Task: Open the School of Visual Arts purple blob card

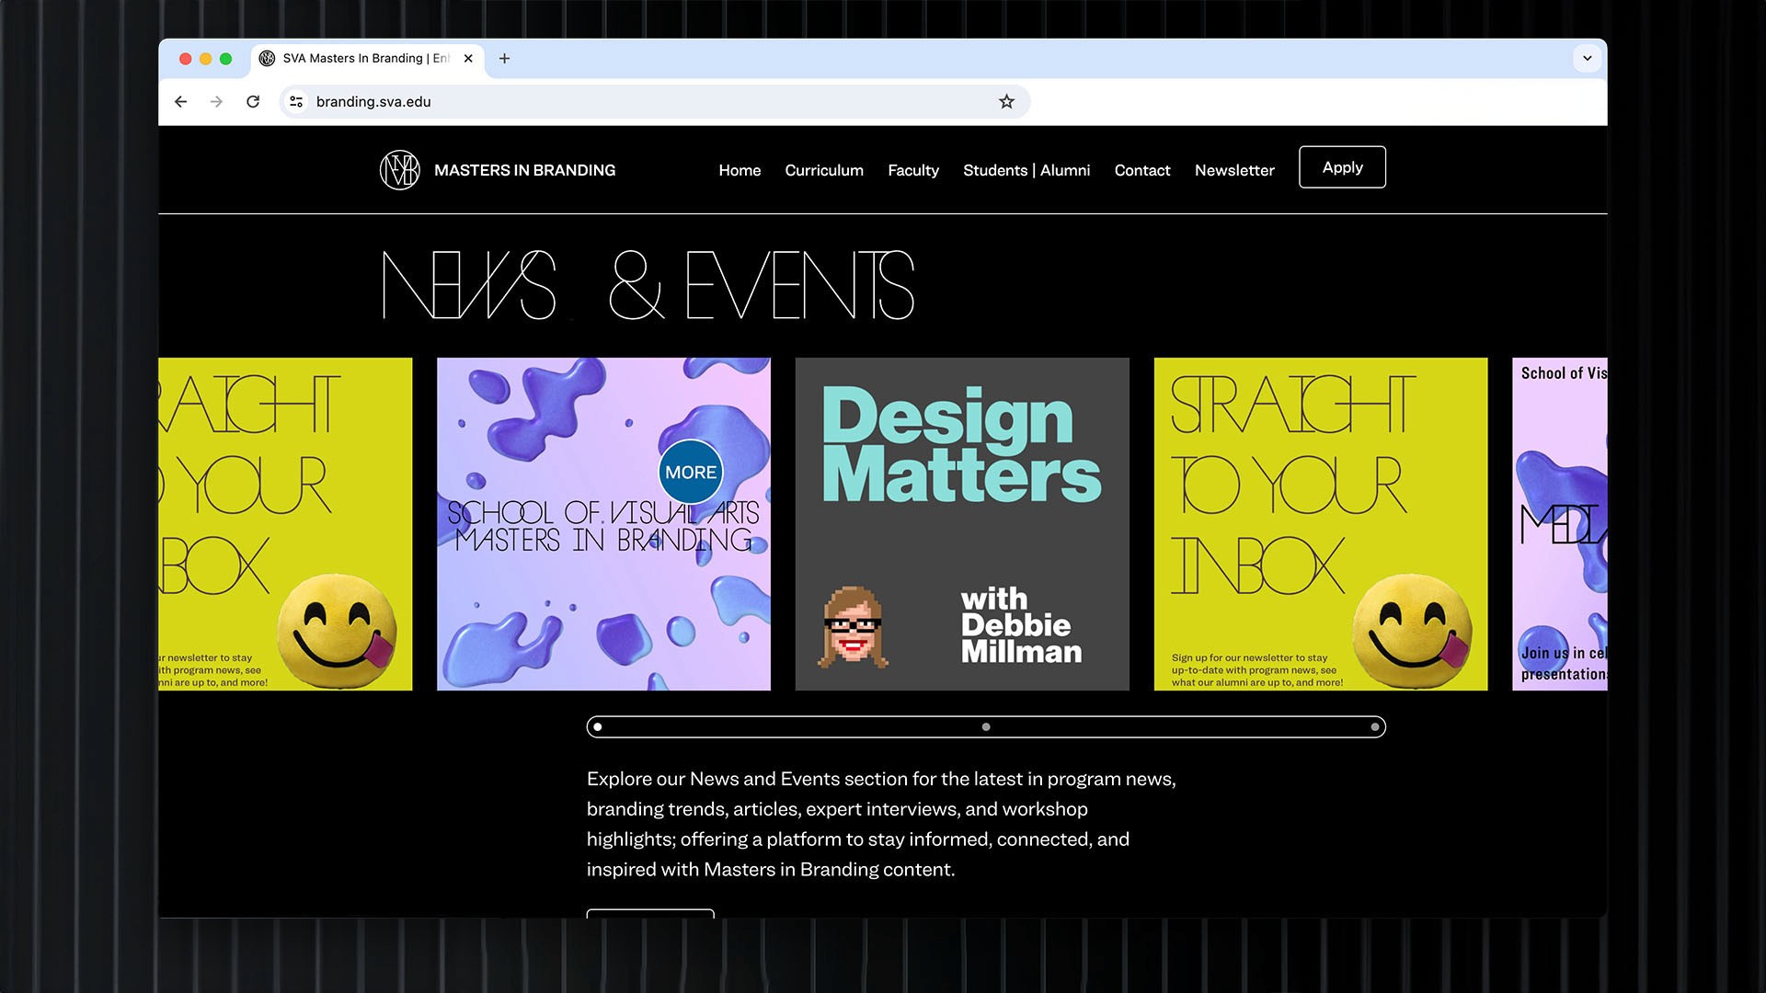Action: click(x=603, y=524)
